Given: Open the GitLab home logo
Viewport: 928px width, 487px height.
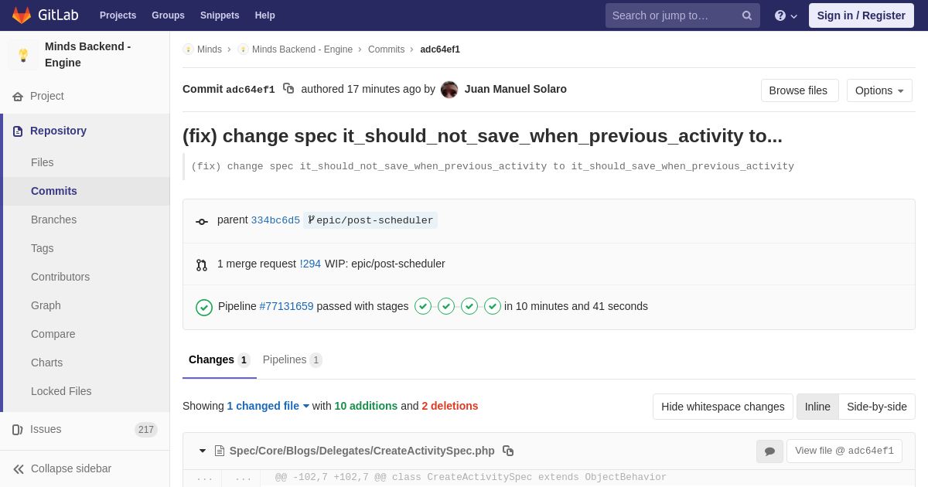Looking at the screenshot, I should (45, 15).
